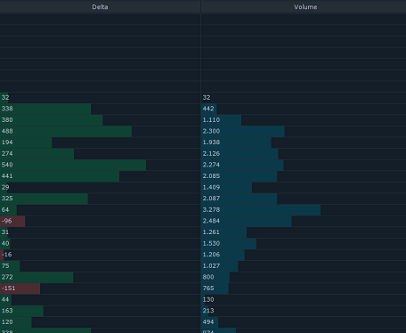The height and width of the screenshot is (333, 406).
Task: Click the Delta value 380
Action: coord(7,119)
